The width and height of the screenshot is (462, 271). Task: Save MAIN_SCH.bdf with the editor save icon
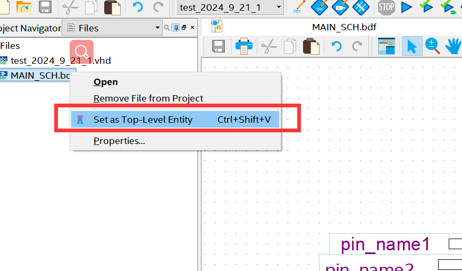[219, 47]
